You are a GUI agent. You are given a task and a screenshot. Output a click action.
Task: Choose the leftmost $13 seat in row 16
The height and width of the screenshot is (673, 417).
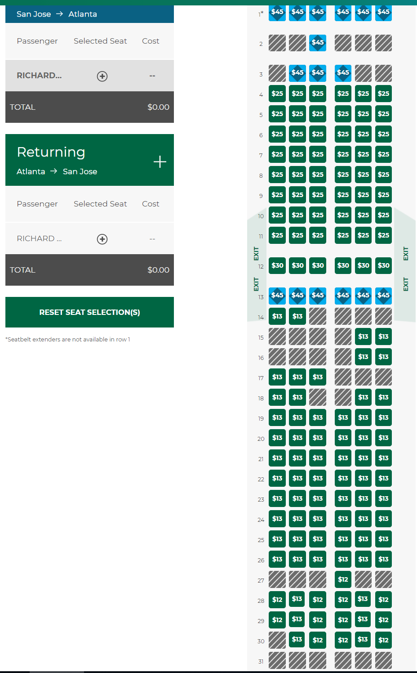[363, 357]
